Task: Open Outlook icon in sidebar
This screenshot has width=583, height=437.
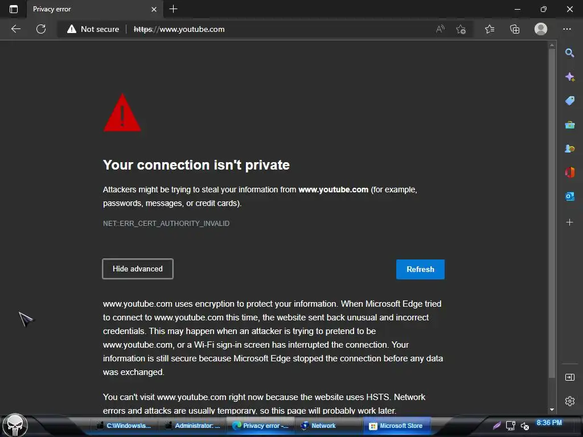Action: point(569,196)
